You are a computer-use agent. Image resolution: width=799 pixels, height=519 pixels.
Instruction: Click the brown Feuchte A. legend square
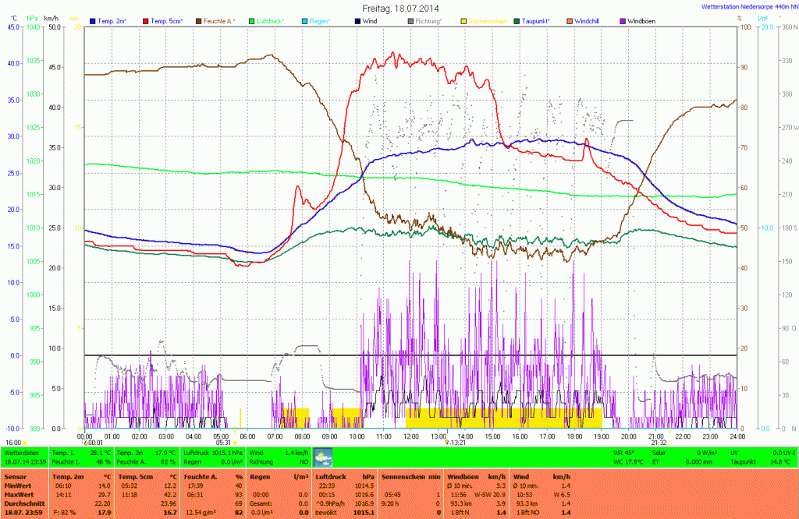point(199,21)
